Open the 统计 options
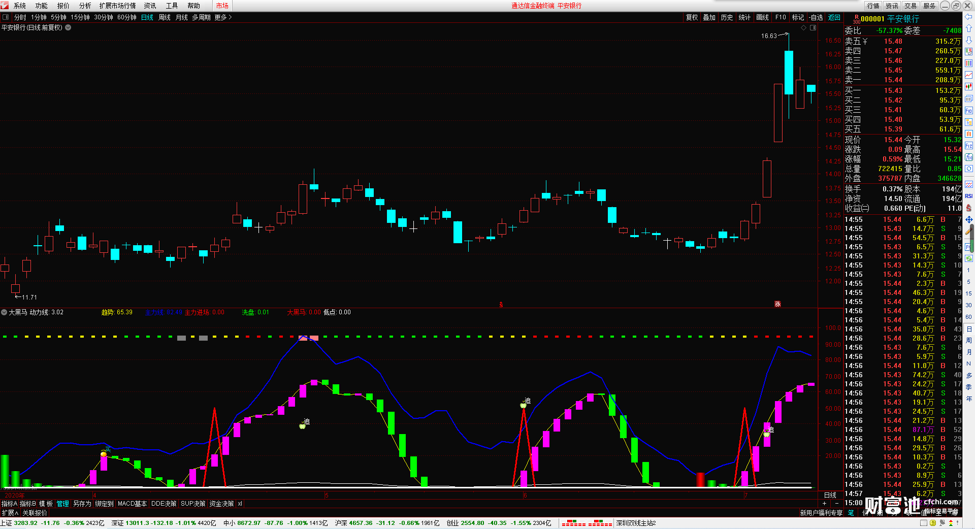The height and width of the screenshot is (529, 975). pyautogui.click(x=744, y=17)
